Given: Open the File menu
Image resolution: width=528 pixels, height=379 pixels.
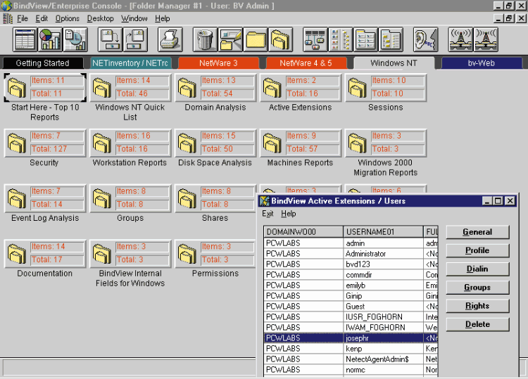Looking at the screenshot, I should 23,18.
